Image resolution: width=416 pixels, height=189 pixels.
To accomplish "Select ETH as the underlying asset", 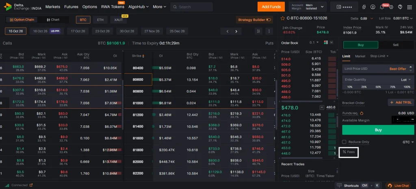I will coord(100,19).
